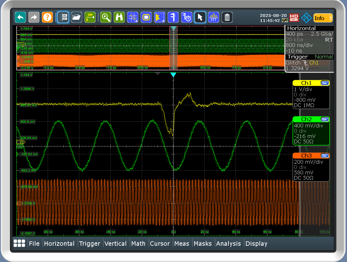Minimize the Ch3 signal box
Image resolution: width=347 pixels, height=262 pixels.
325,156
